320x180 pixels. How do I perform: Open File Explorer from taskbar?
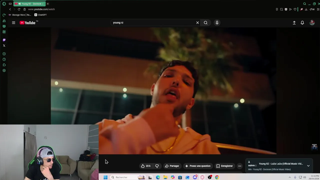click(165, 177)
